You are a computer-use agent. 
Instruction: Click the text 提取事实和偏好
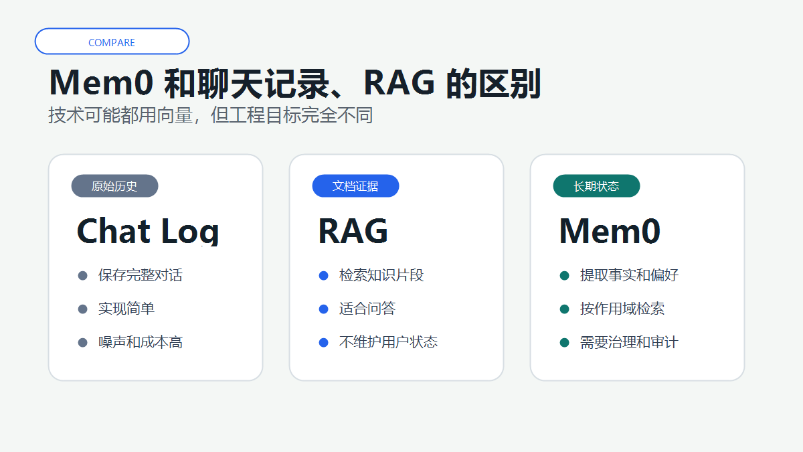tap(629, 275)
